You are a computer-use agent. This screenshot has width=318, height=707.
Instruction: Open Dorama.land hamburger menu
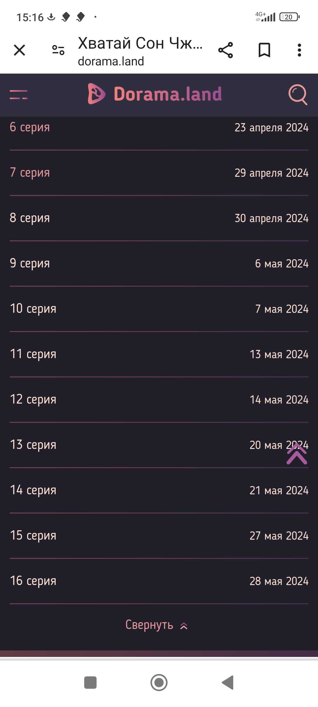coord(19,95)
